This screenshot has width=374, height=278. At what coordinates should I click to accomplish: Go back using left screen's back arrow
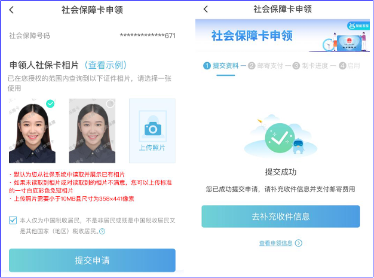11,10
